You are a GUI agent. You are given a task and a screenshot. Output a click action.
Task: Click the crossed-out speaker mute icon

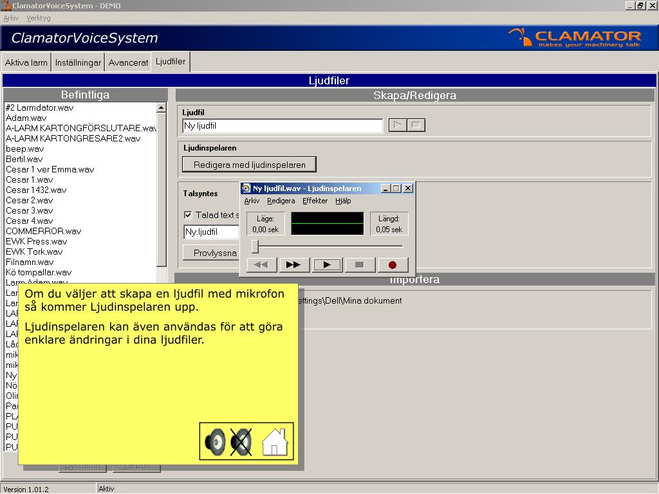coord(241,442)
